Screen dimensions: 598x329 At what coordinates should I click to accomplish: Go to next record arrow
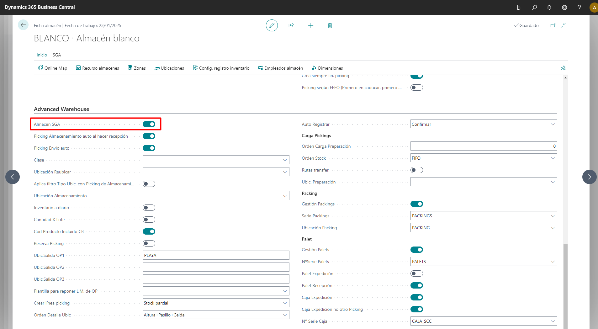click(x=590, y=177)
